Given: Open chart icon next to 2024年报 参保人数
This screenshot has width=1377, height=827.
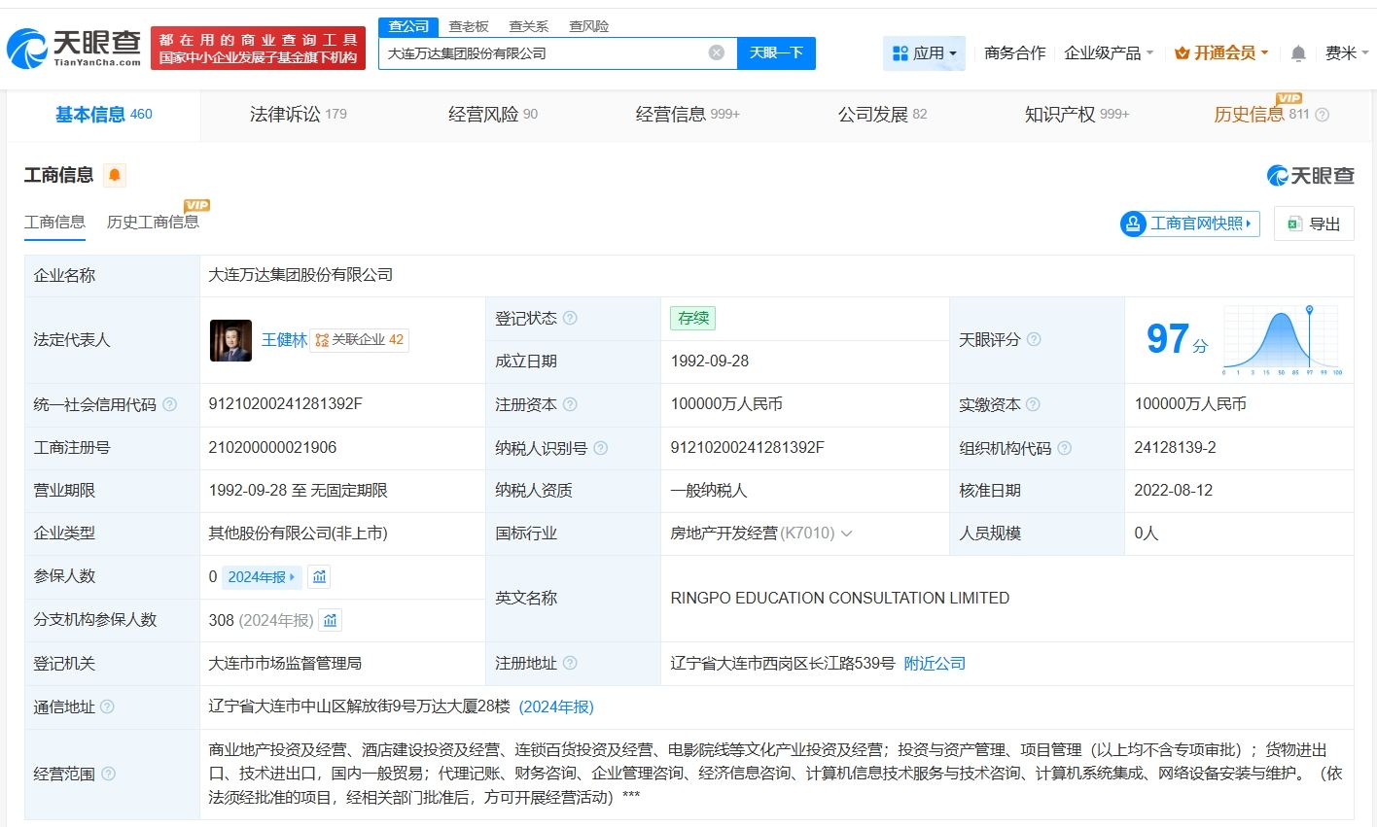Looking at the screenshot, I should click(x=319, y=576).
